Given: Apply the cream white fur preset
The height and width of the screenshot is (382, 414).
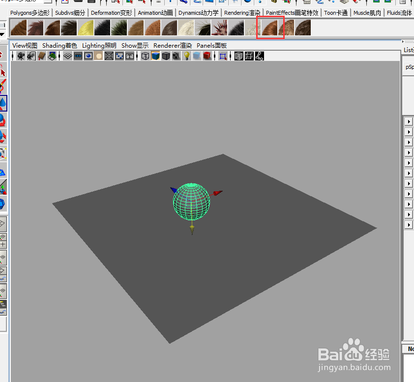Looking at the screenshot, I should 186,28.
